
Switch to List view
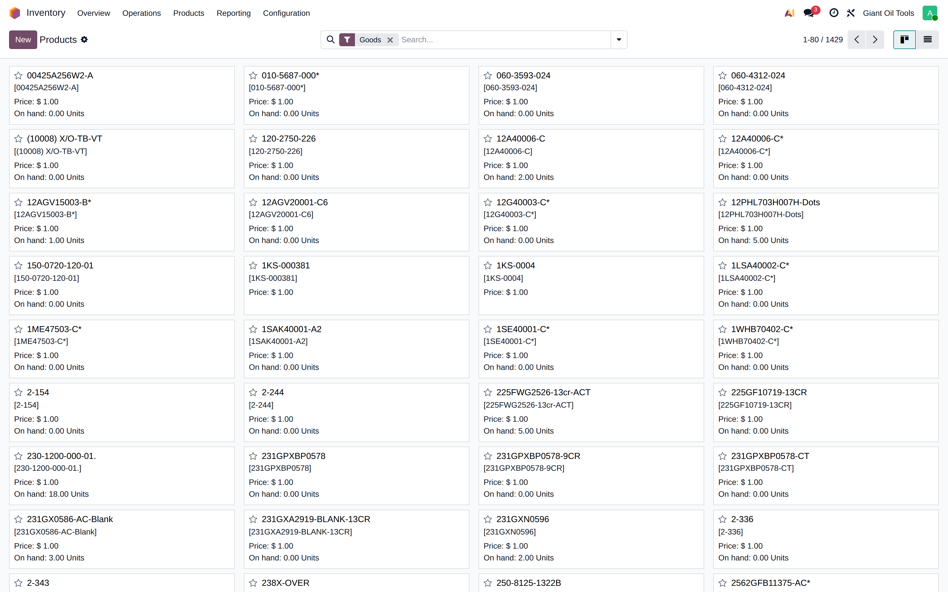928,39
